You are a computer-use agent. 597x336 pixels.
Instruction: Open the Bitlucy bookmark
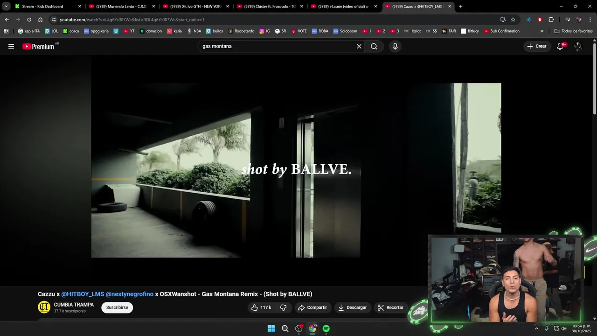(x=470, y=31)
